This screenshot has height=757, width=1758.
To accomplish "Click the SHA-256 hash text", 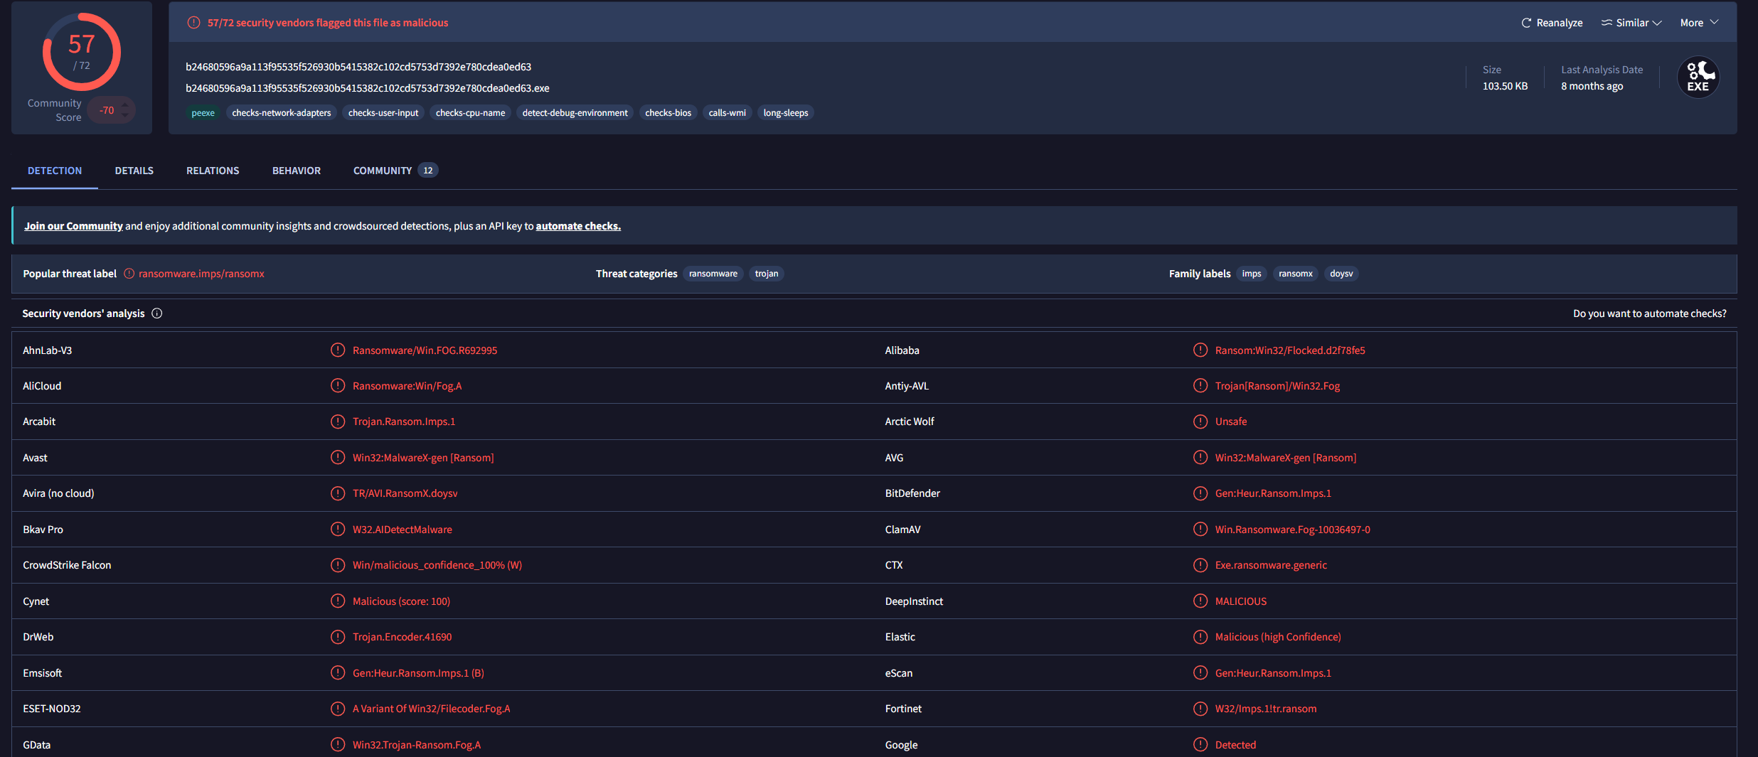I will pyautogui.click(x=358, y=67).
